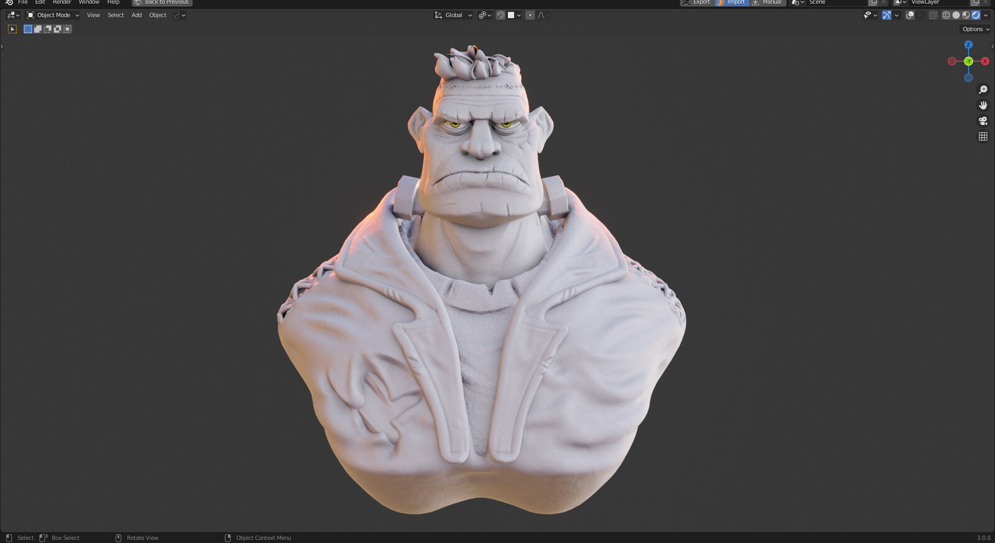
Task: Open the editor type dropdown
Action: pyautogui.click(x=13, y=15)
